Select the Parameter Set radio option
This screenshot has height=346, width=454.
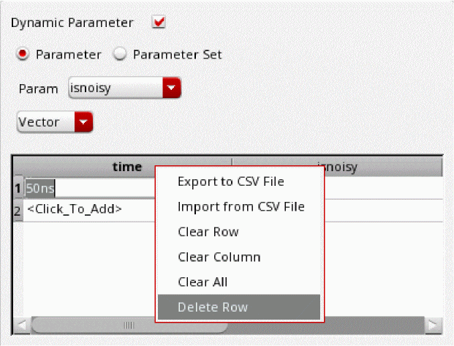tap(120, 54)
